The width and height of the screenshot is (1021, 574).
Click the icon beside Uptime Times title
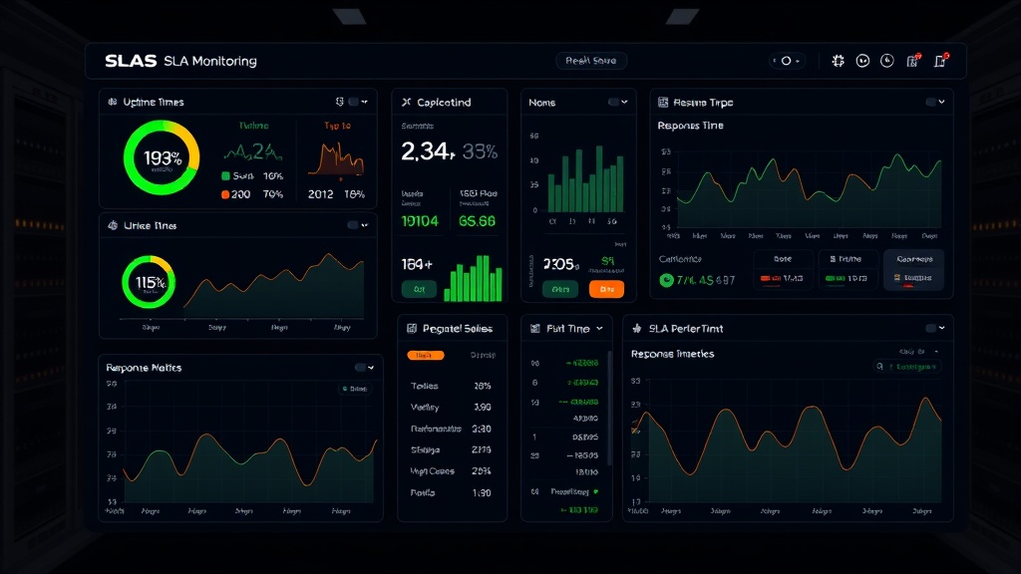click(x=112, y=103)
